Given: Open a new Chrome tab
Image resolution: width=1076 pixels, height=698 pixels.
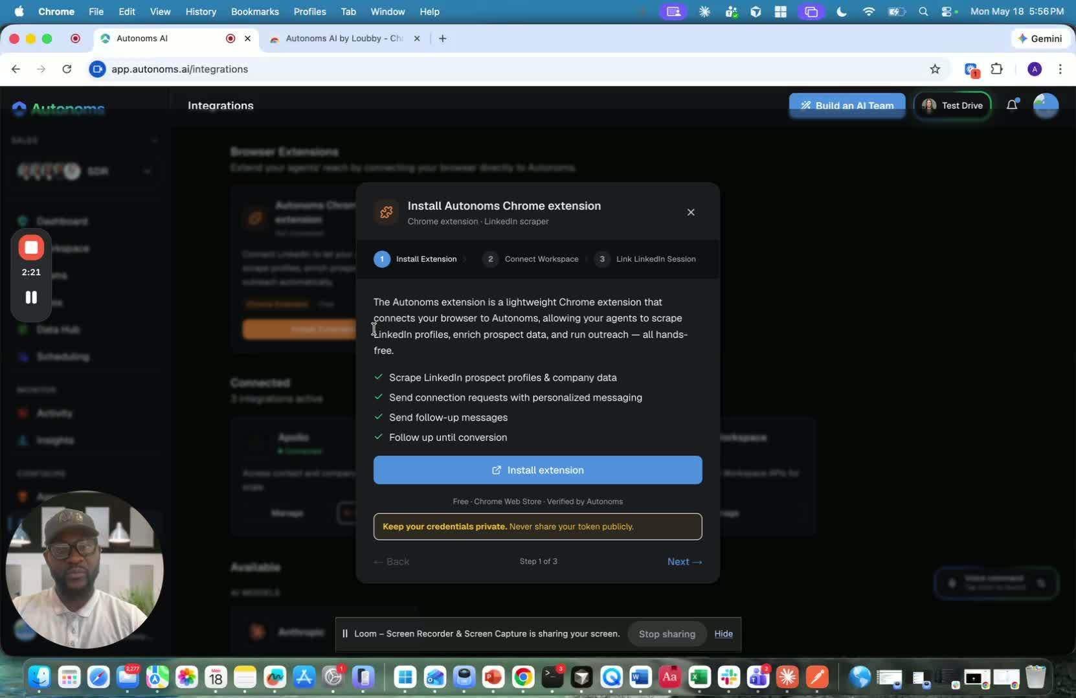Looking at the screenshot, I should (x=442, y=38).
